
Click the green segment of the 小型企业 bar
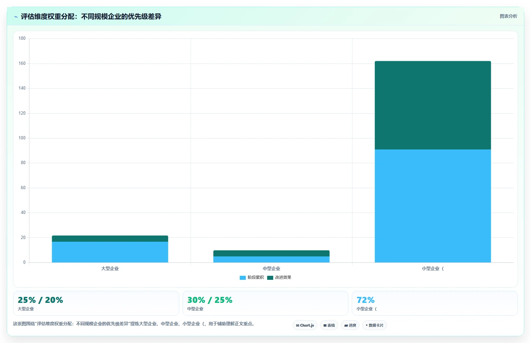(x=433, y=105)
